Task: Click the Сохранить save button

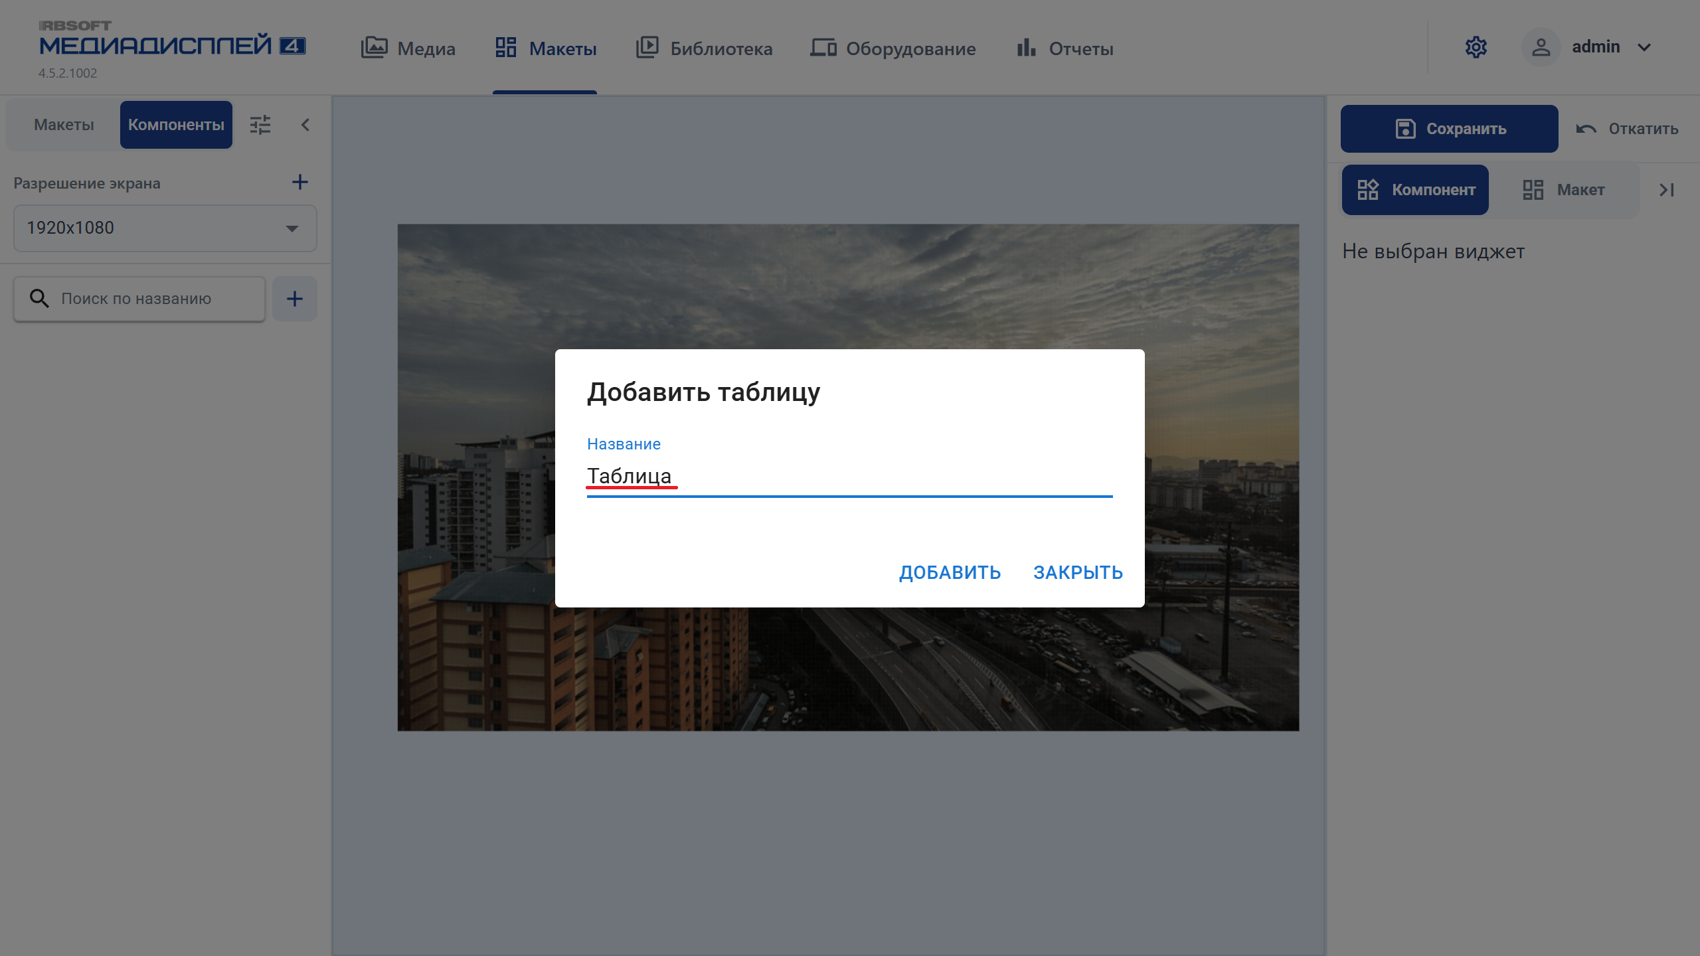Action: 1449,129
